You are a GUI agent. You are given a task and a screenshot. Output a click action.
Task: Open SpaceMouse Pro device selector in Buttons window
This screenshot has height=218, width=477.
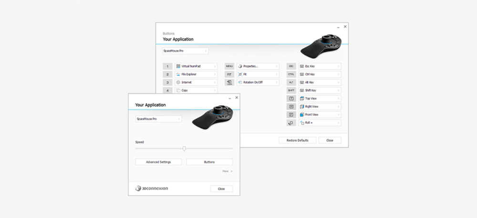pos(185,51)
